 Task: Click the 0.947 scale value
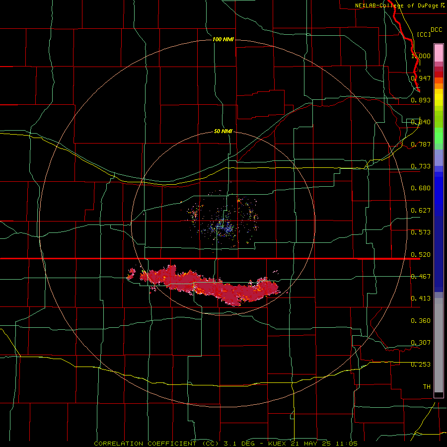click(x=421, y=78)
